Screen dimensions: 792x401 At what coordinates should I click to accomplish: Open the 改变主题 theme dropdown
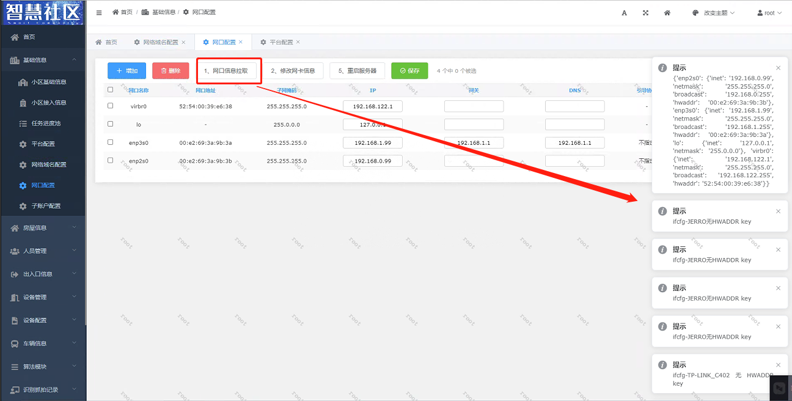click(713, 13)
